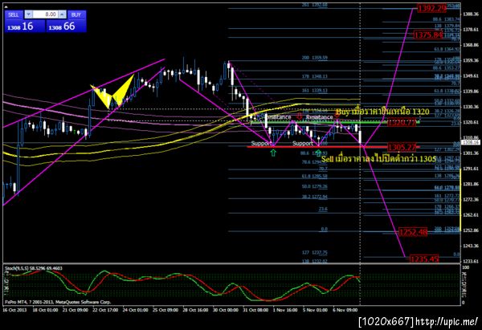Select the 1392.29 red price label
Viewport: 482px width, 330px height.
[431, 8]
